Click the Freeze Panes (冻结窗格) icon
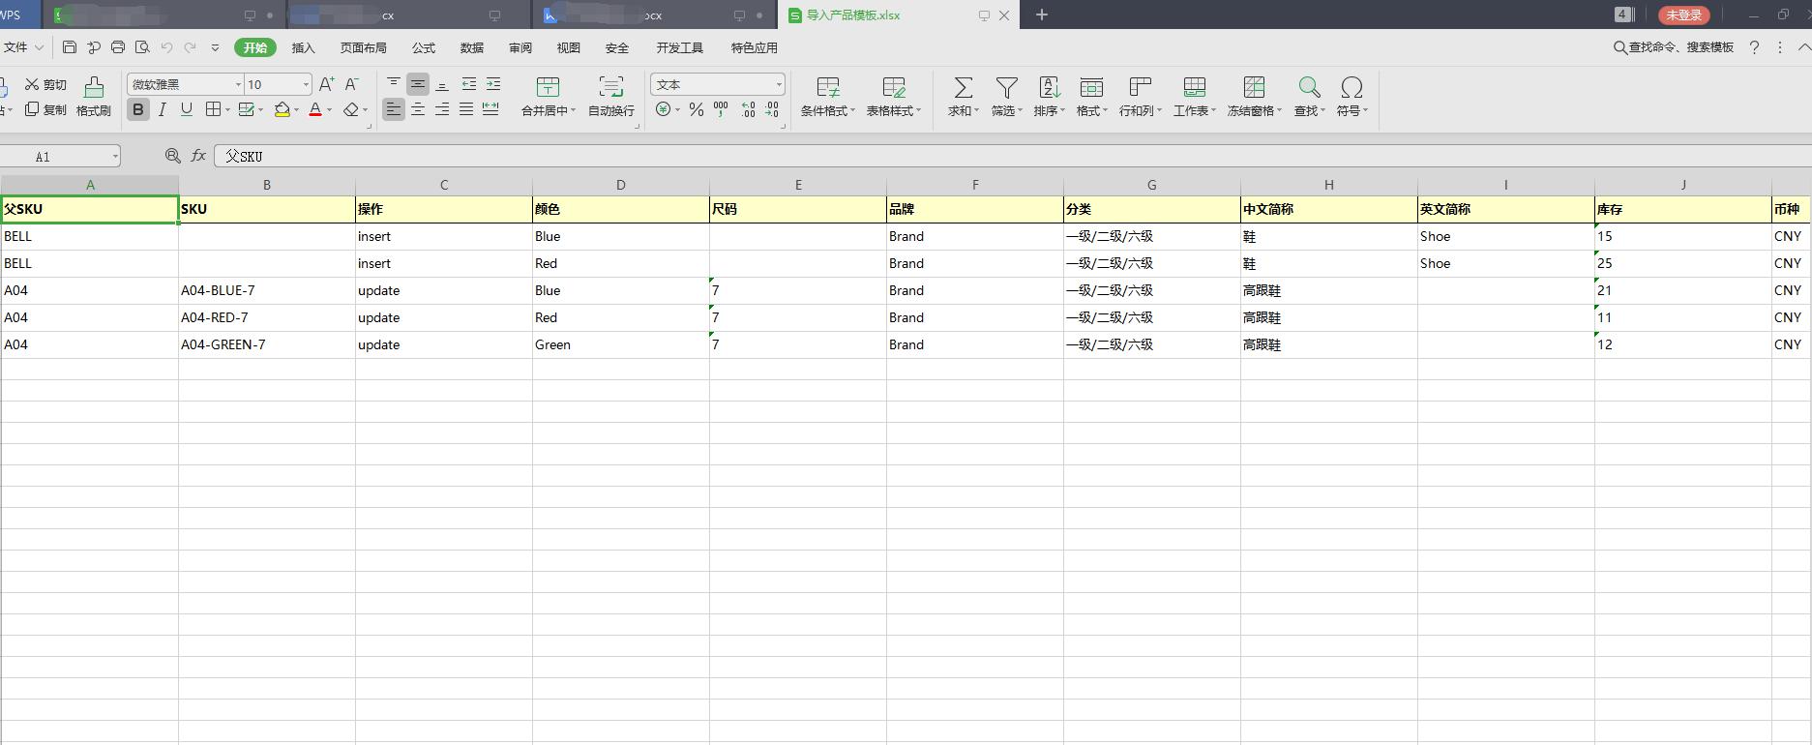This screenshot has height=745, width=1812. click(1254, 88)
